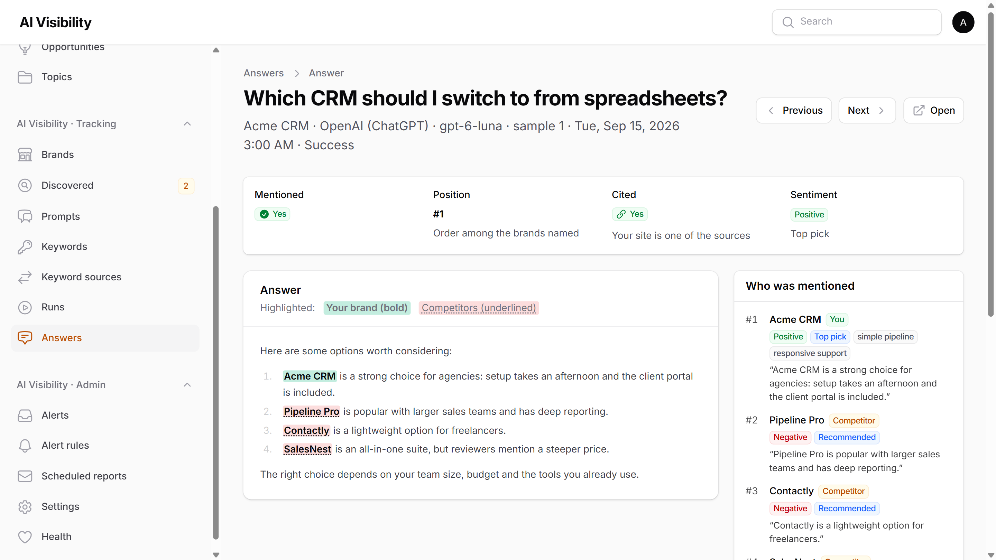Viewport: 996px width, 560px height.
Task: Go to the Next answer
Action: coord(867,111)
